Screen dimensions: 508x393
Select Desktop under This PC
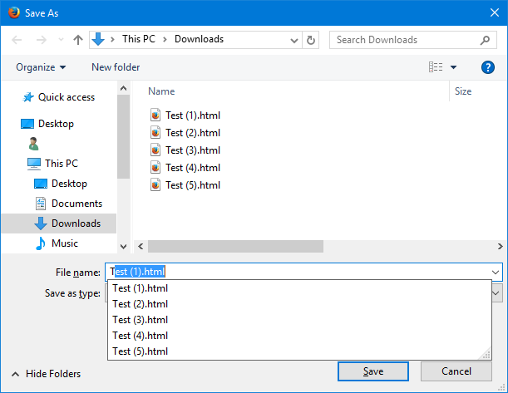point(61,184)
